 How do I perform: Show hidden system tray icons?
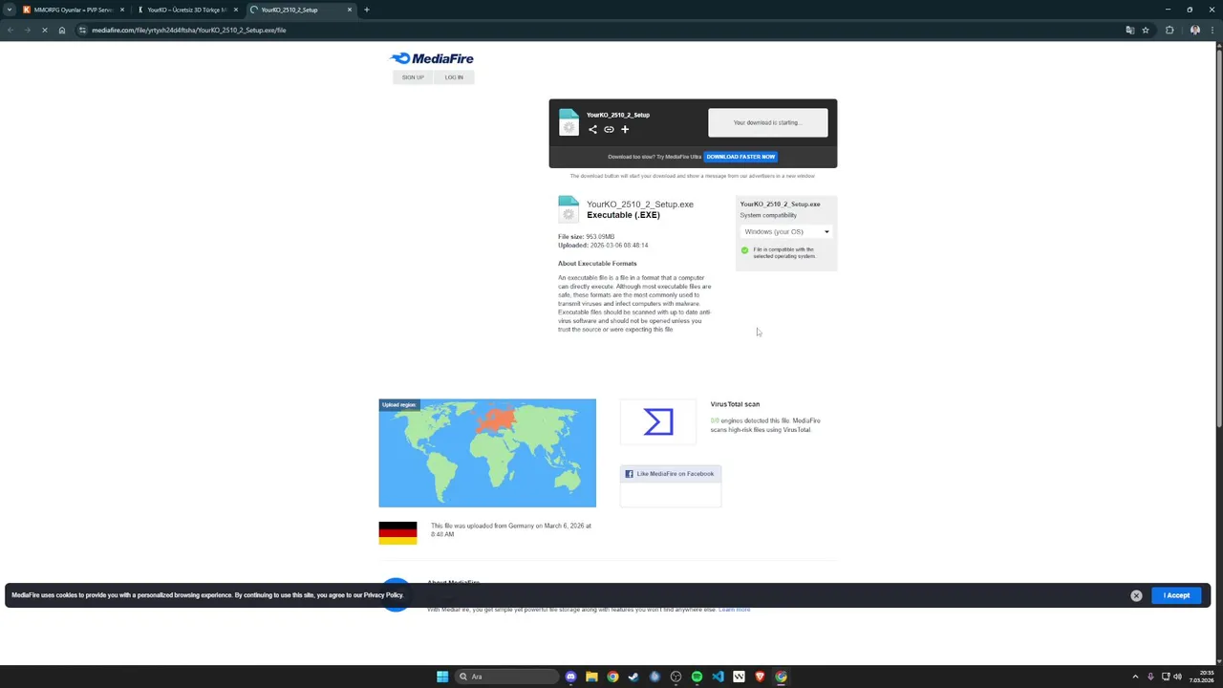pos(1135,677)
